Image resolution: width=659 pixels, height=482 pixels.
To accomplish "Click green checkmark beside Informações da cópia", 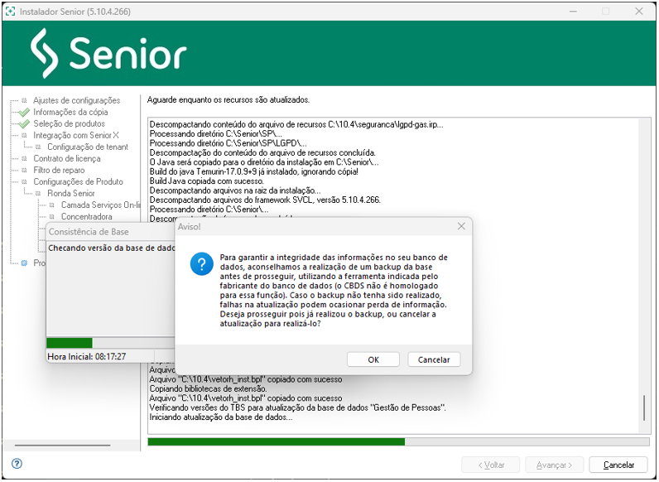I will tap(24, 113).
